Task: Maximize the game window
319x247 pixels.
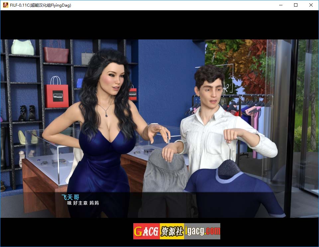Action: [296, 5]
